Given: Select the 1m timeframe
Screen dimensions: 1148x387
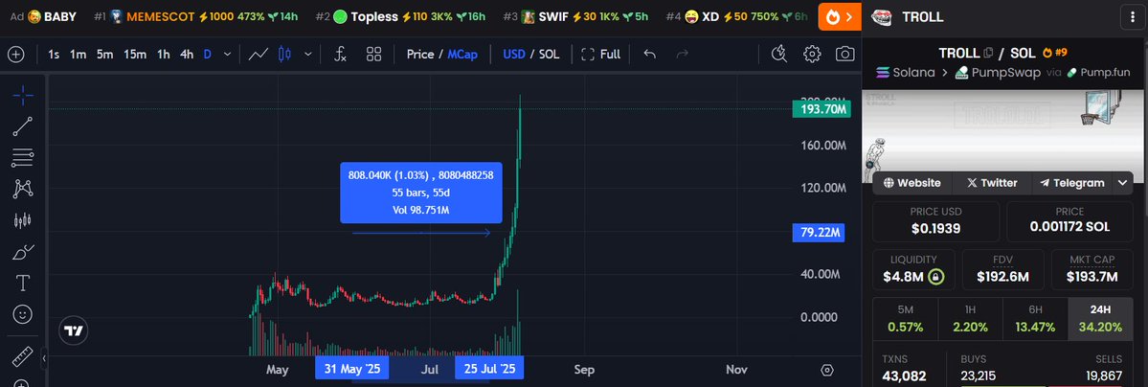Looking at the screenshot, I should coord(78,55).
